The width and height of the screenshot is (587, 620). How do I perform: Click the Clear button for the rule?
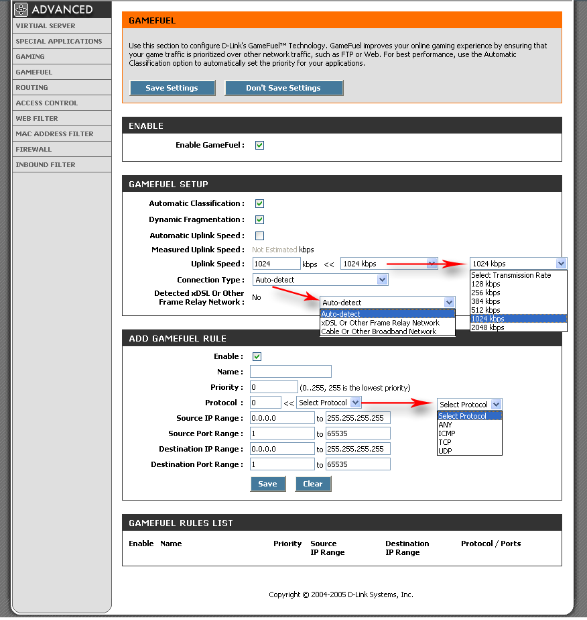click(313, 484)
